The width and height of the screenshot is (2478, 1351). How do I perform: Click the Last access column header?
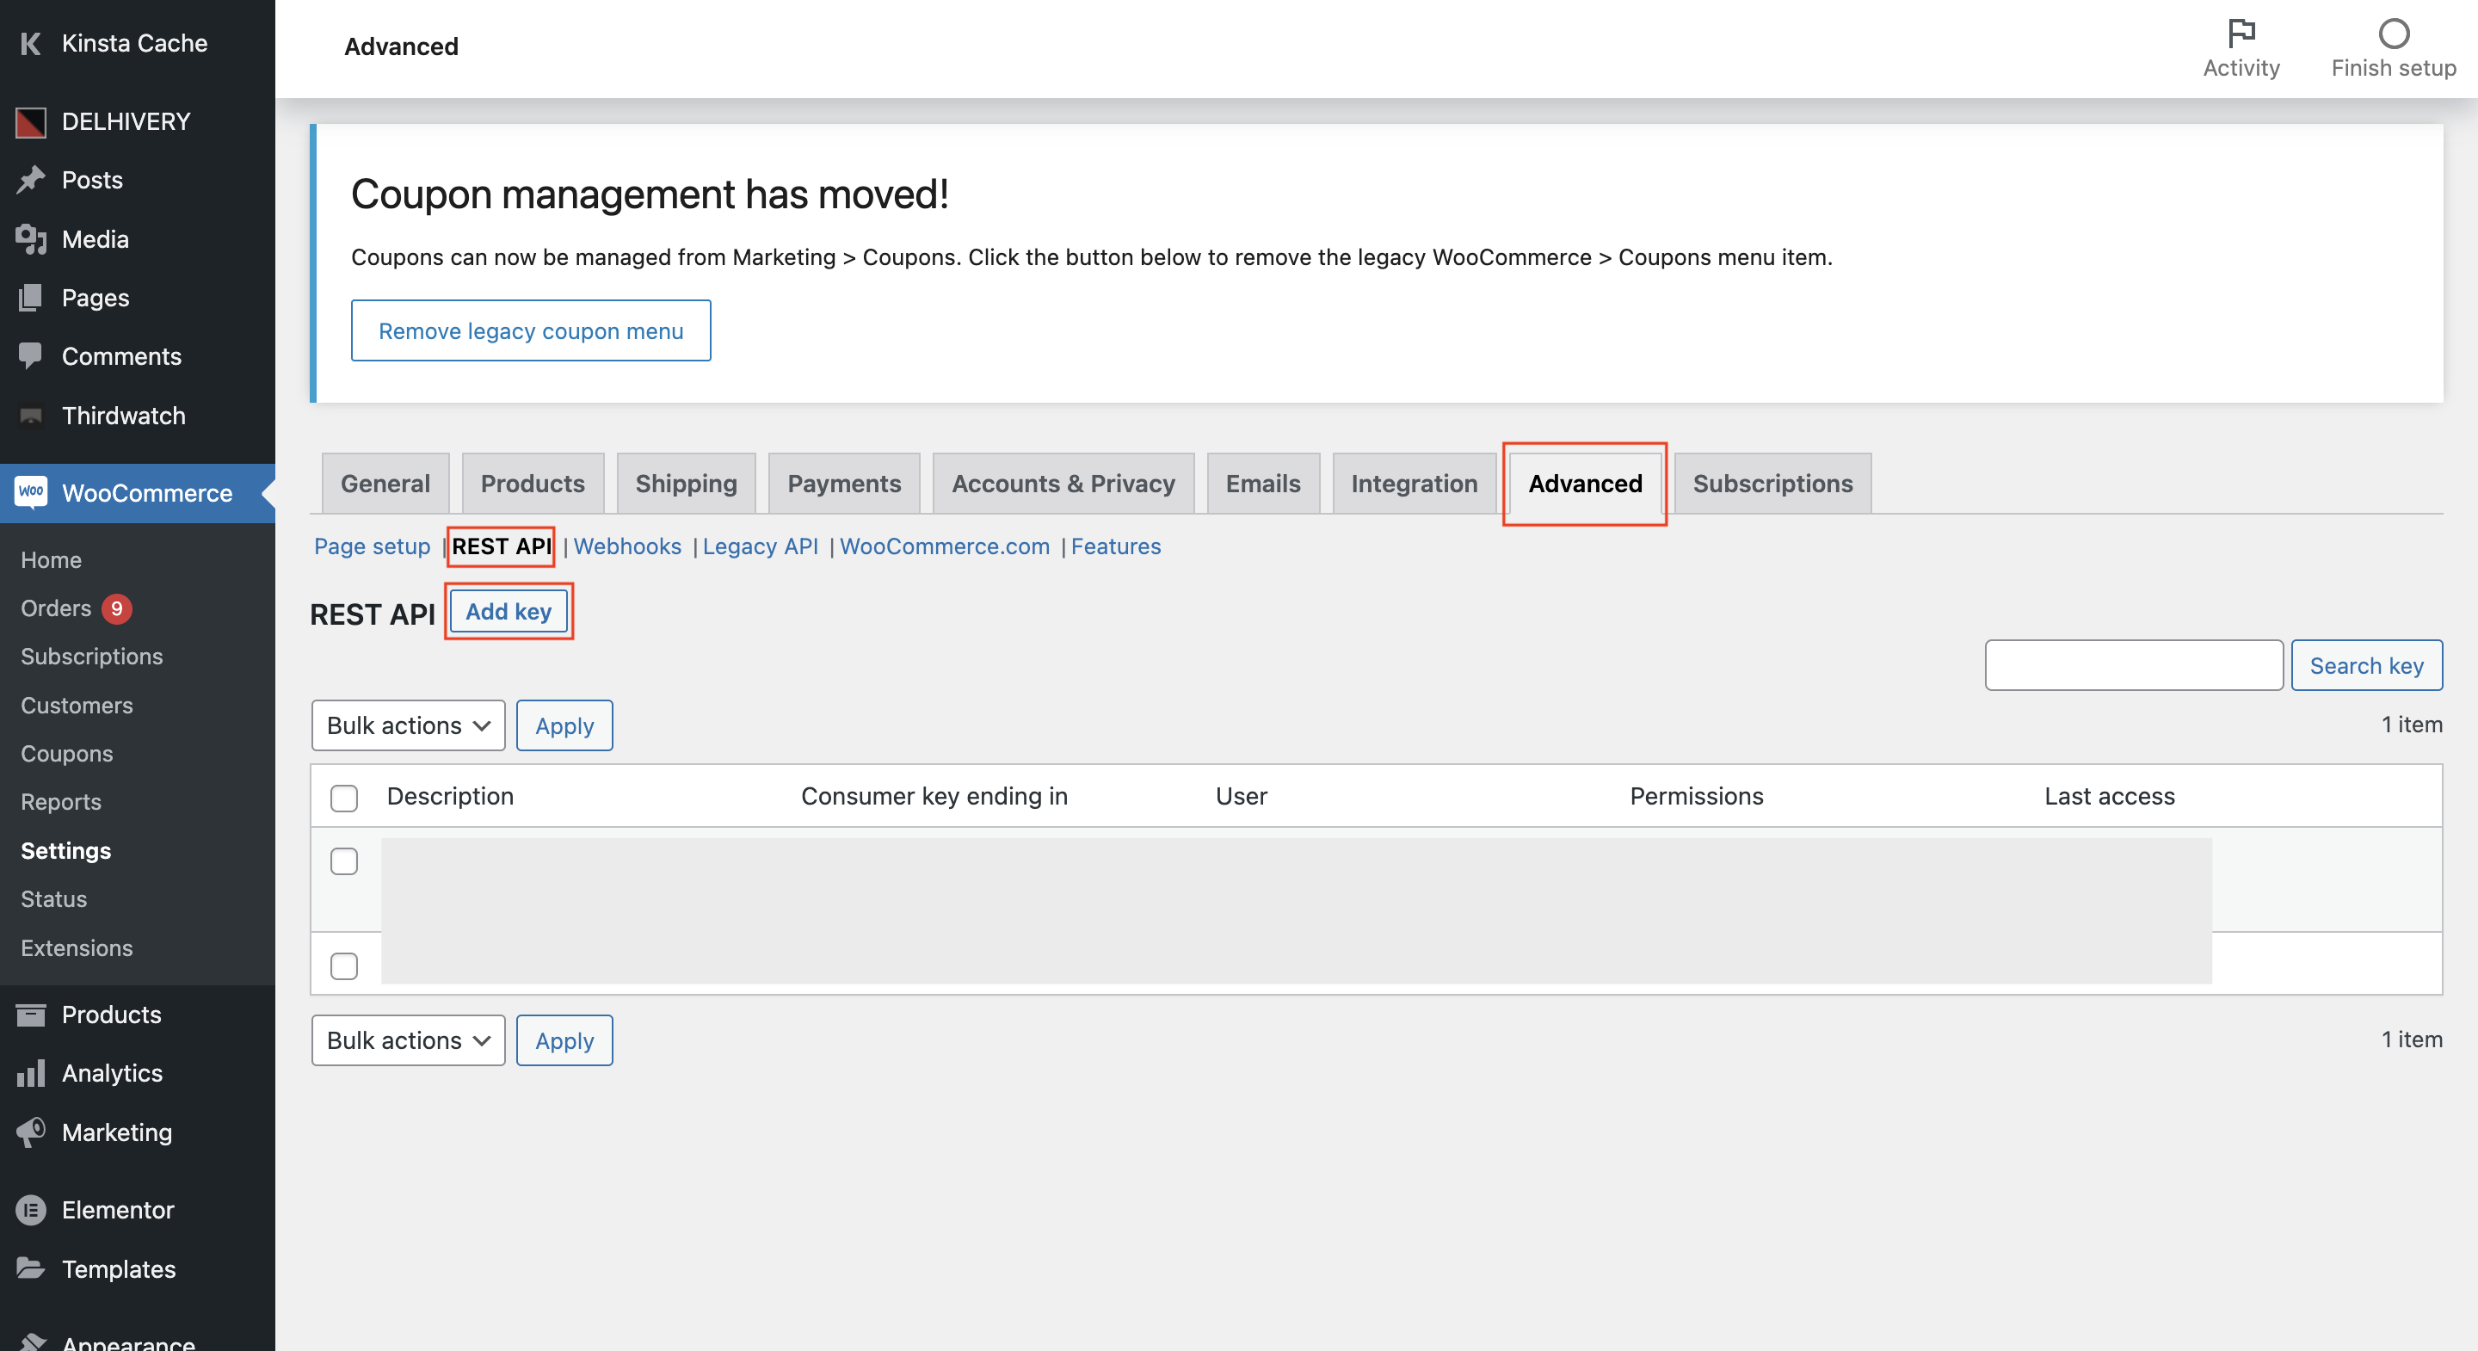point(2110,796)
